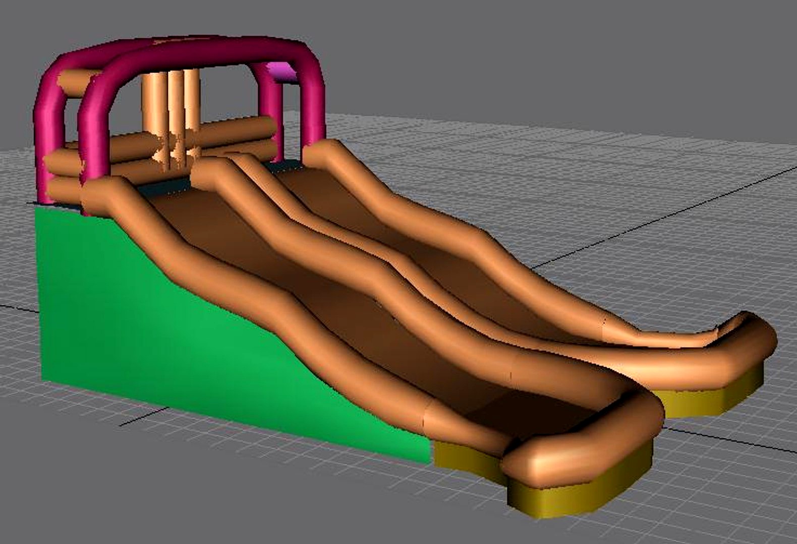Select the light pink panel inside the arch

[282, 72]
